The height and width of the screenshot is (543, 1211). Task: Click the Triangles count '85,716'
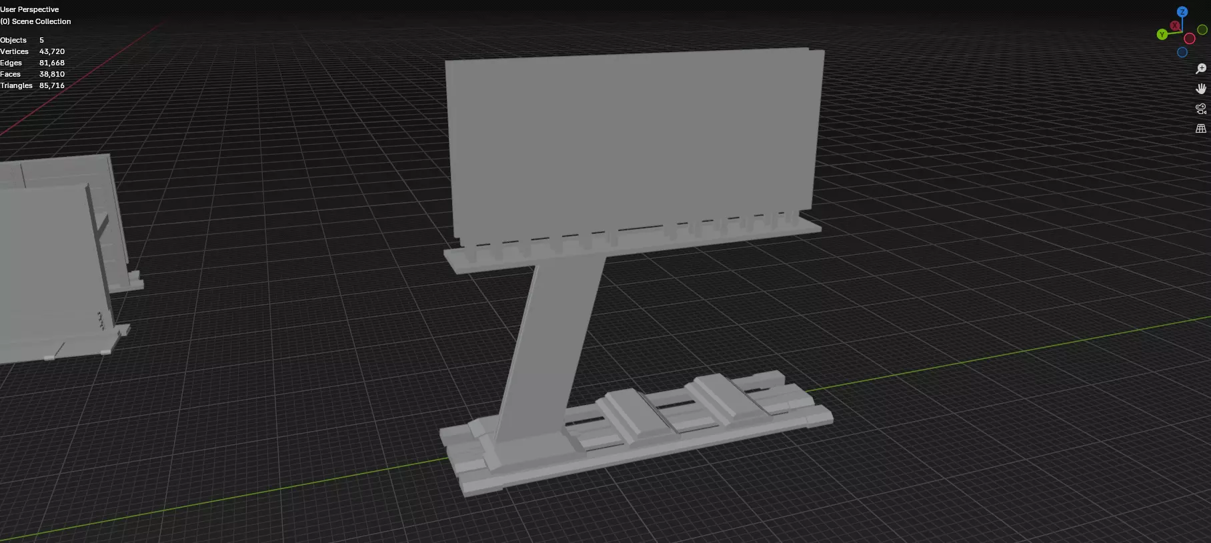click(x=52, y=85)
